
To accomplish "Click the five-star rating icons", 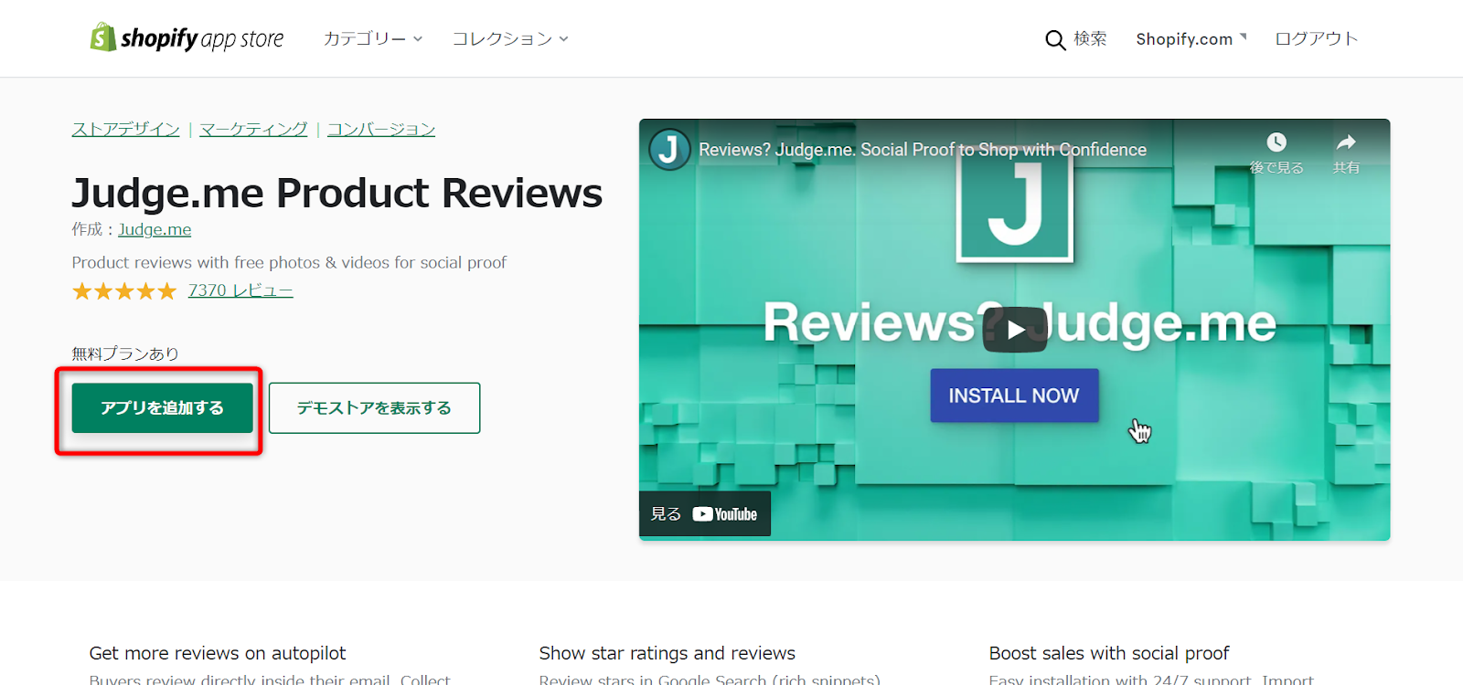I will click(x=124, y=291).
